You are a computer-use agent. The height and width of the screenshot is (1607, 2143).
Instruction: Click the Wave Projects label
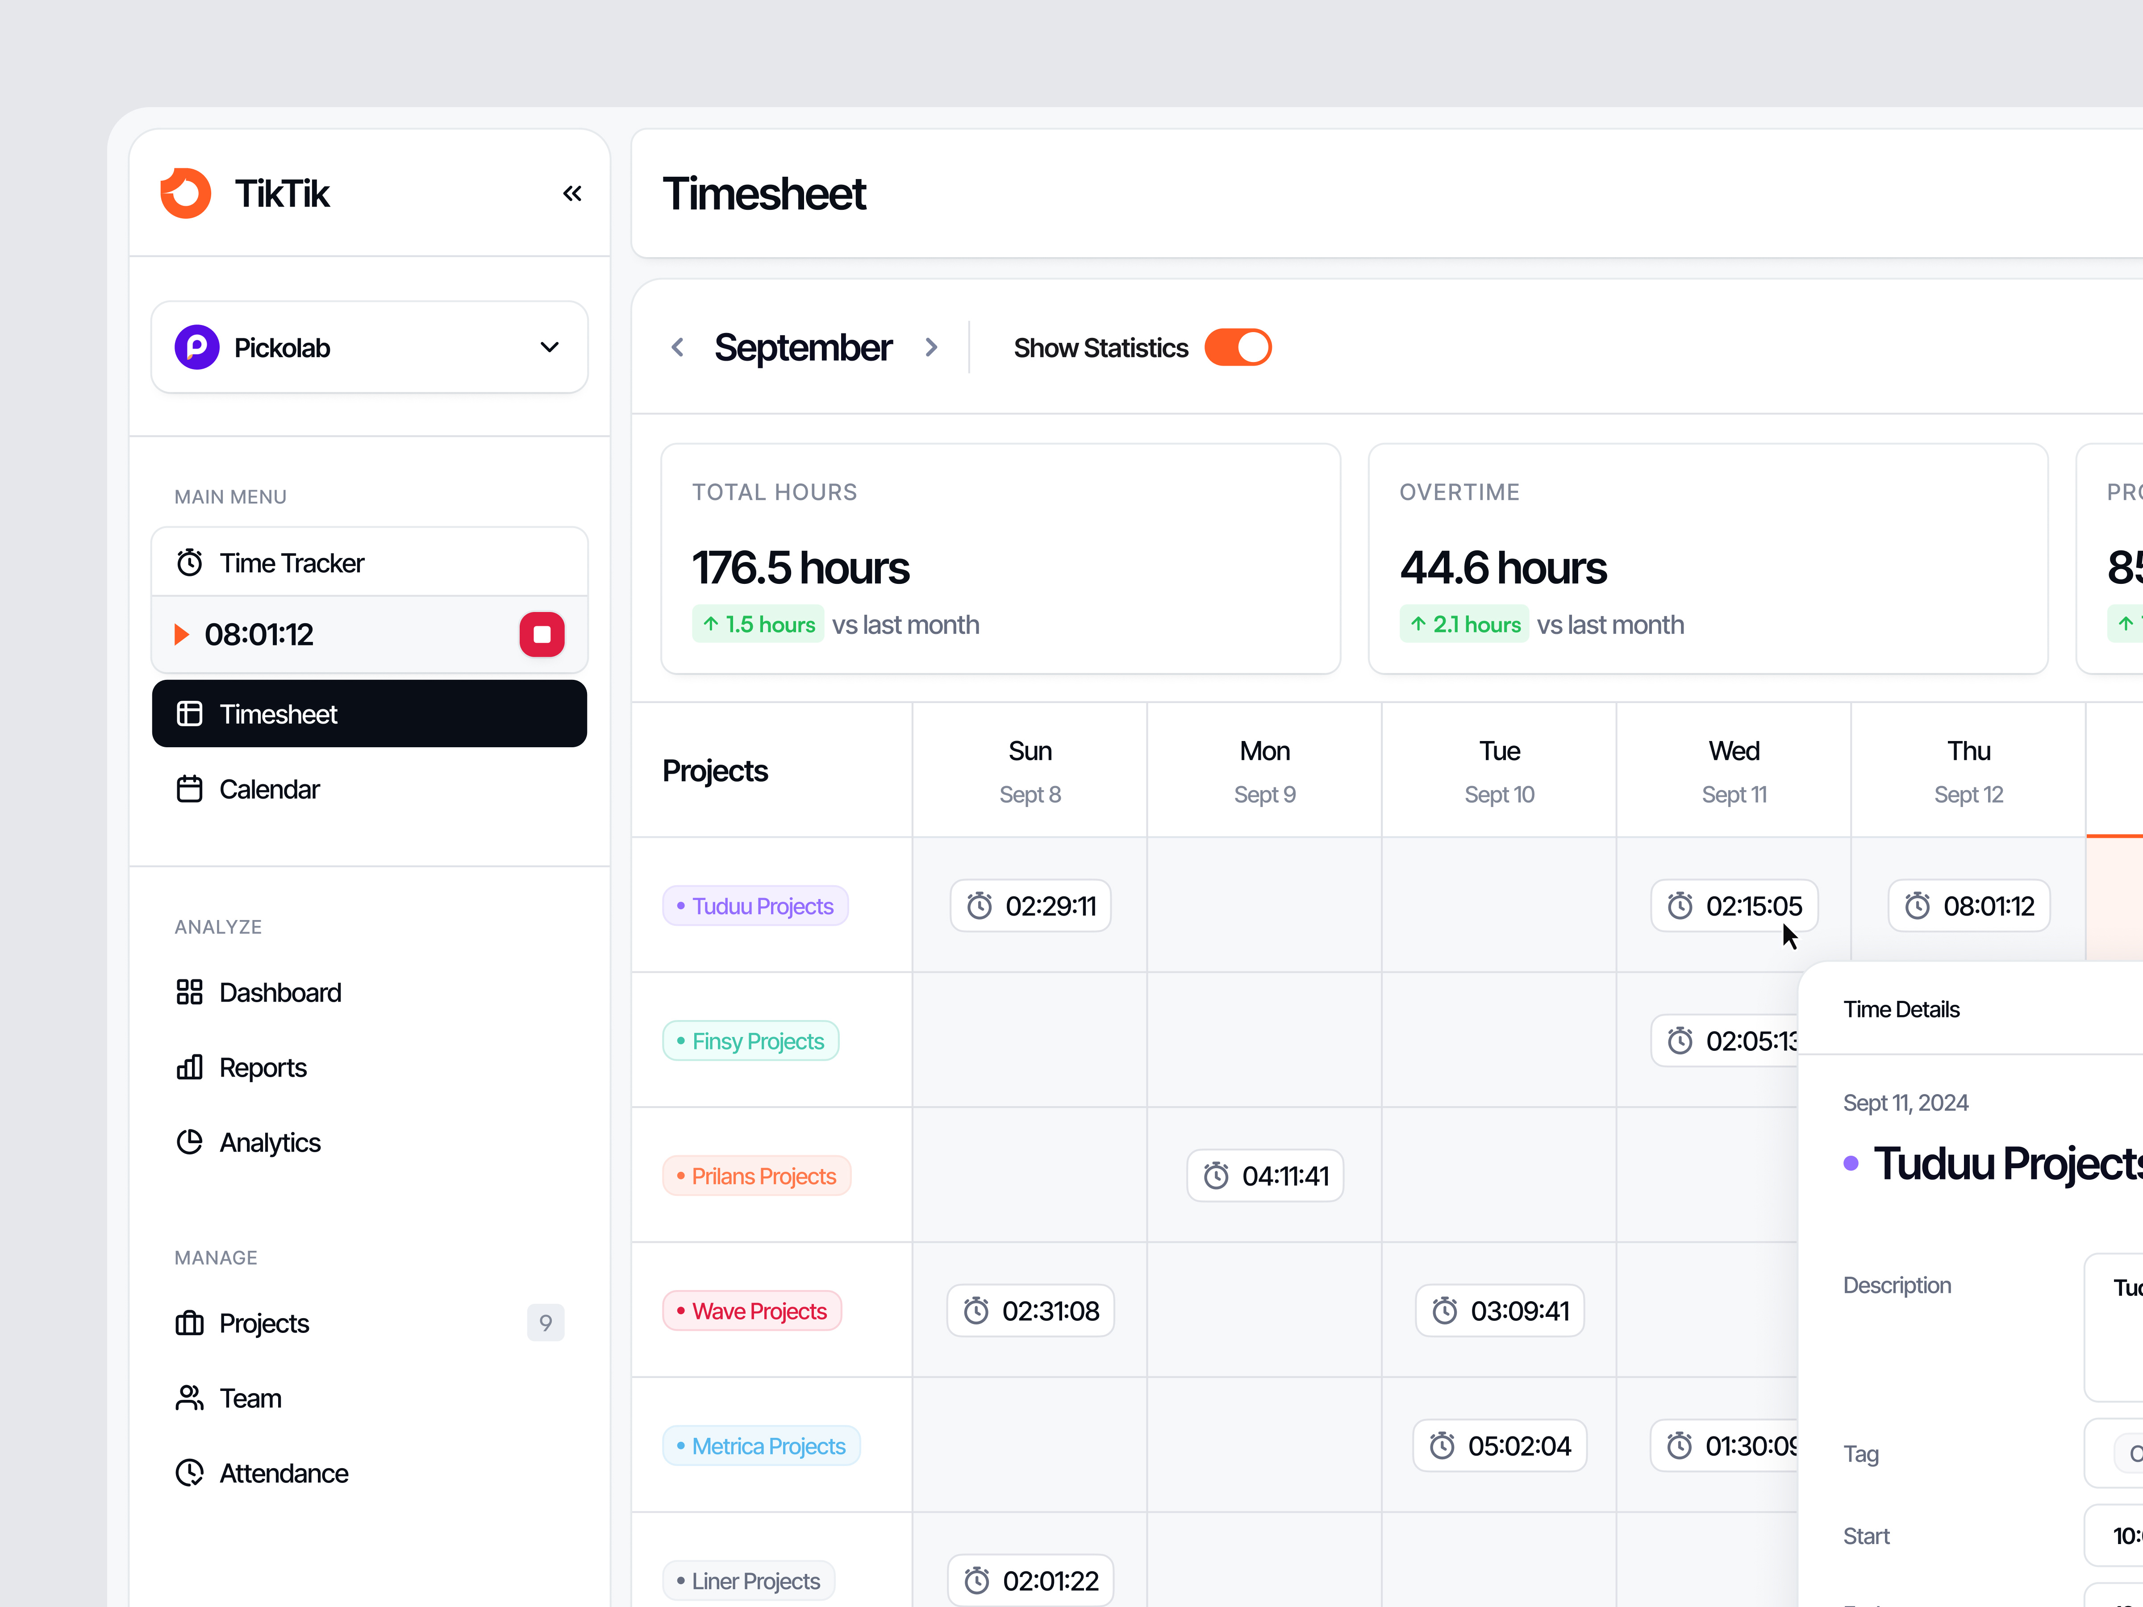pos(752,1310)
